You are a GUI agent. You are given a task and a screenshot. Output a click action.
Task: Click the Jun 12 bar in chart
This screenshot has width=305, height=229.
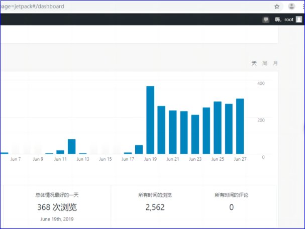[x=71, y=147]
